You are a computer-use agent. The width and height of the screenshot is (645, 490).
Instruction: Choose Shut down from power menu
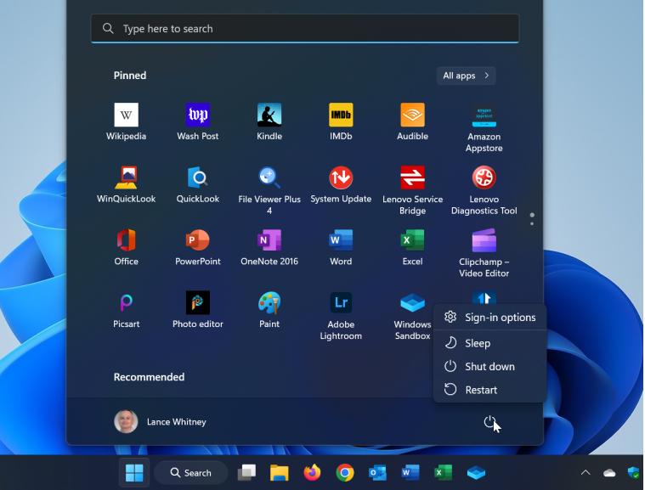(x=489, y=366)
